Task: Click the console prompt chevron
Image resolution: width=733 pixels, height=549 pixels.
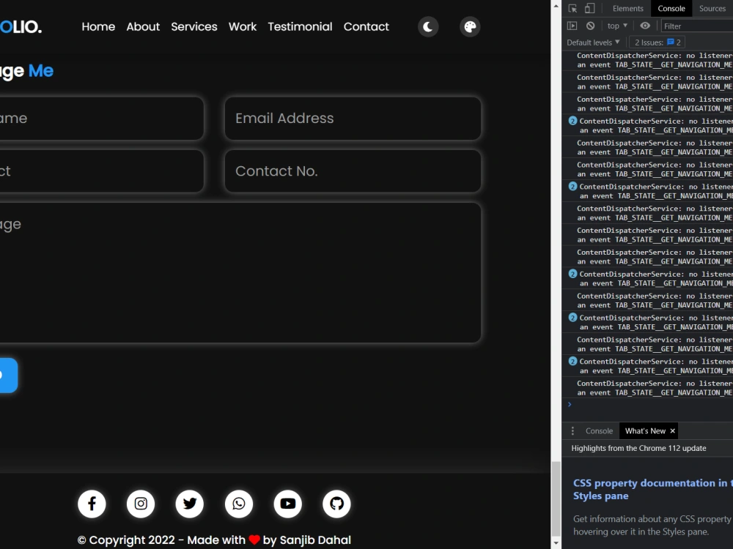Action: (x=570, y=405)
